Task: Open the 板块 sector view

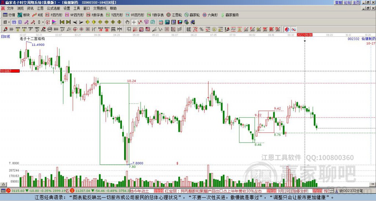Action: point(23,15)
